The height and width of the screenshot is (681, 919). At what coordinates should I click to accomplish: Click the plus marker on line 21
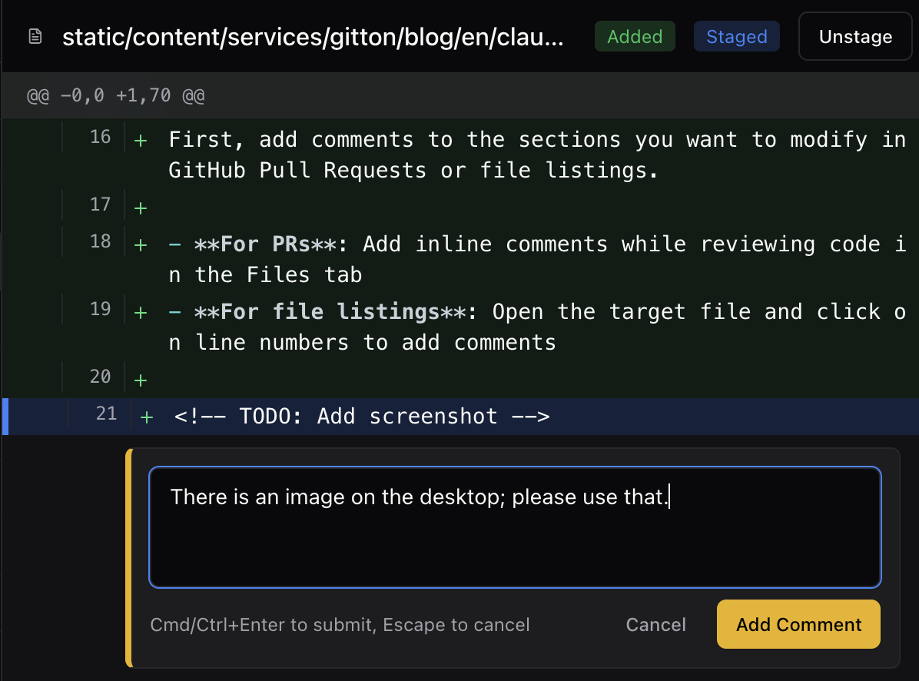tap(147, 417)
